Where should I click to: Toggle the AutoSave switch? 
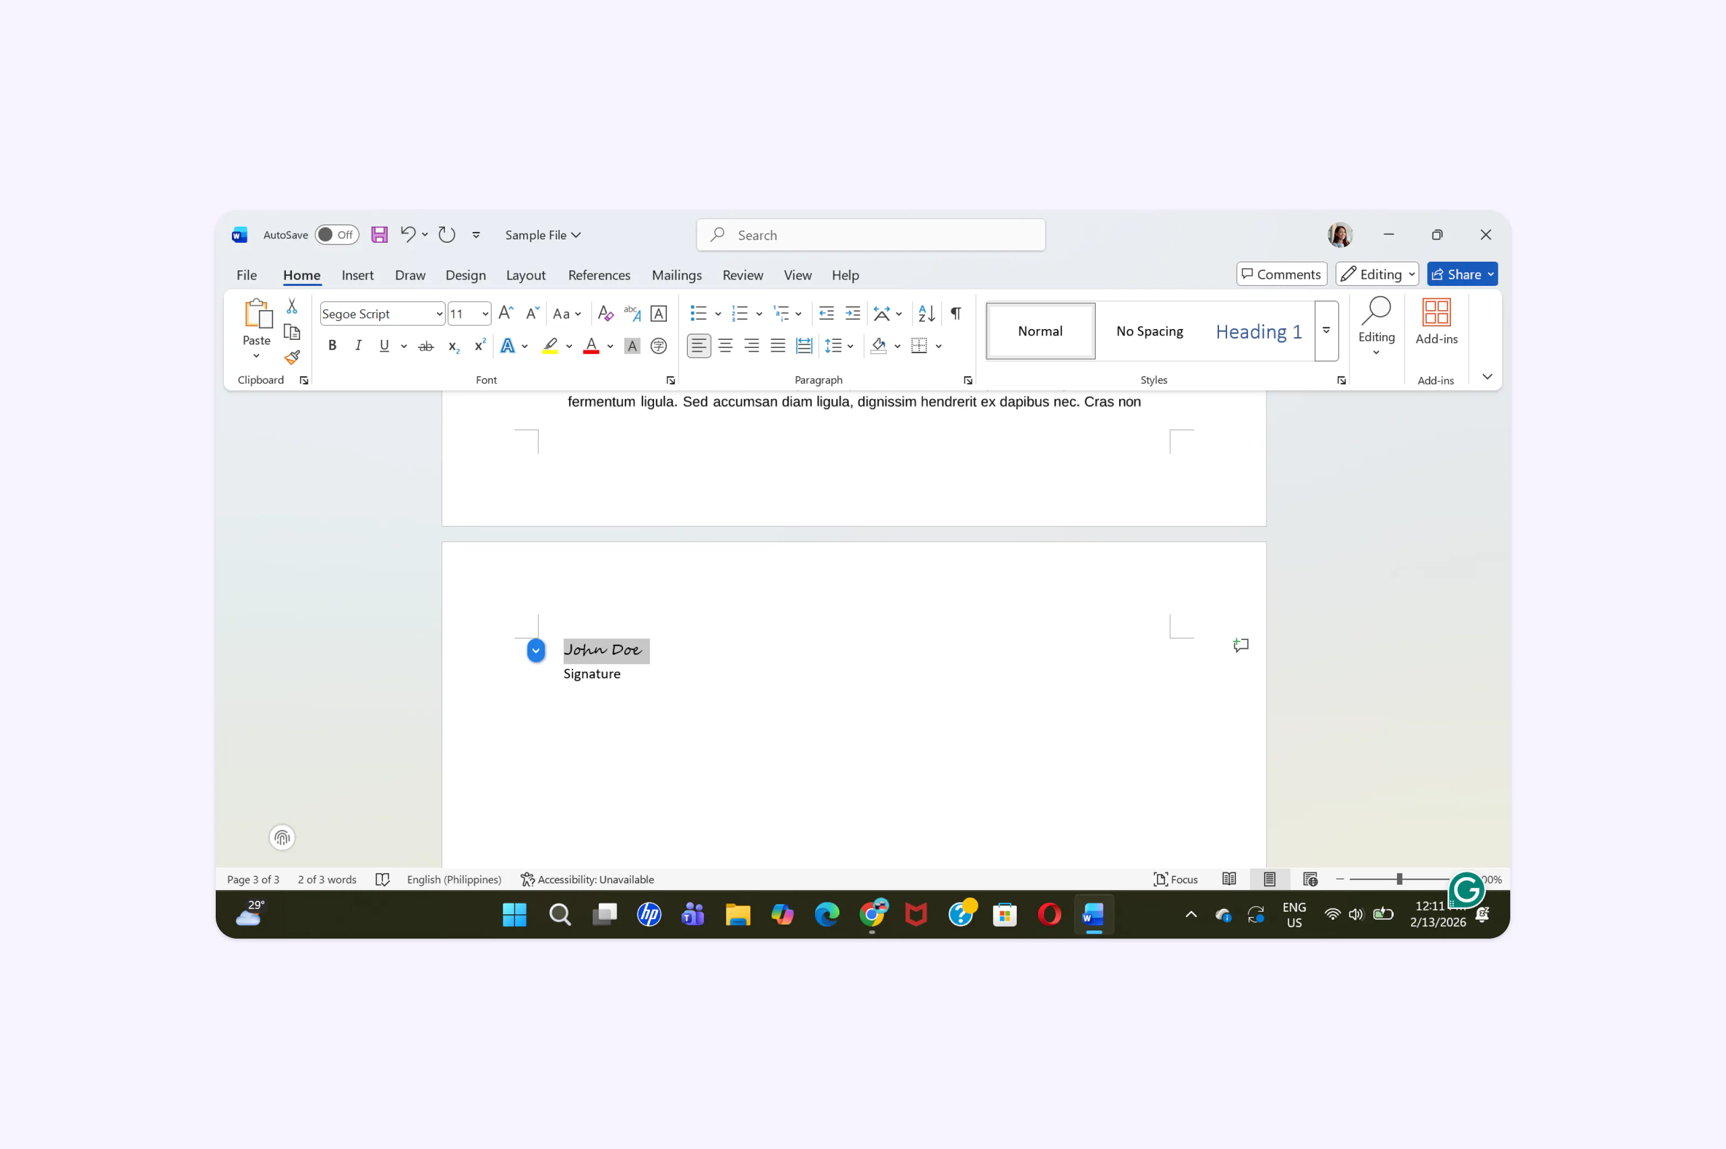click(336, 235)
